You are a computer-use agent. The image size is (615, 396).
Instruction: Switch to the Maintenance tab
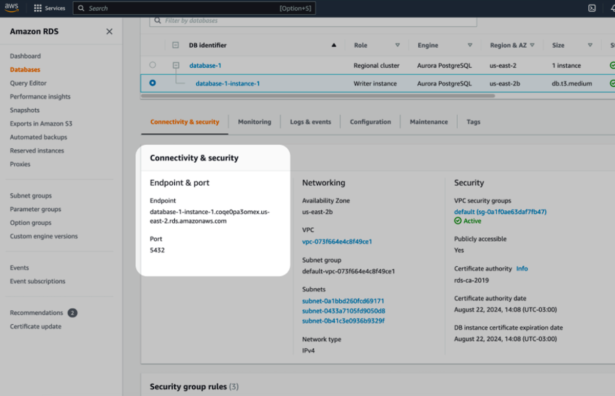[x=429, y=122]
